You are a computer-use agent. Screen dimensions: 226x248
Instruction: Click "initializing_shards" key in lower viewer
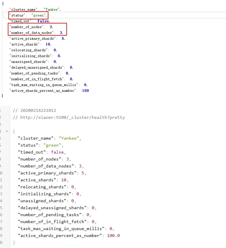(45, 194)
